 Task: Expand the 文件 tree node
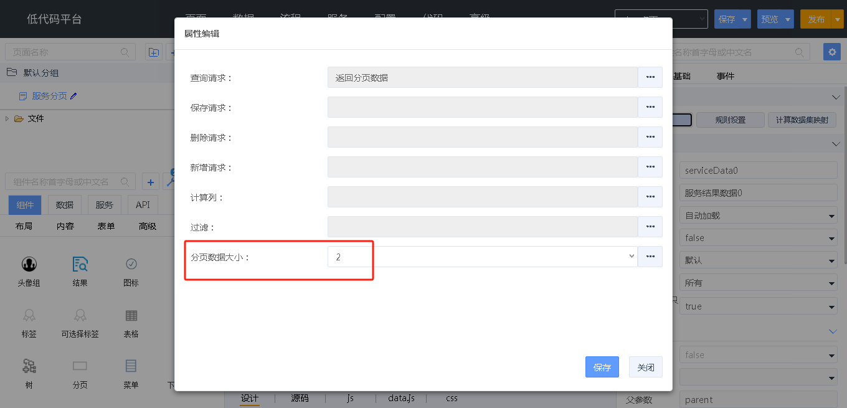pyautogui.click(x=7, y=118)
